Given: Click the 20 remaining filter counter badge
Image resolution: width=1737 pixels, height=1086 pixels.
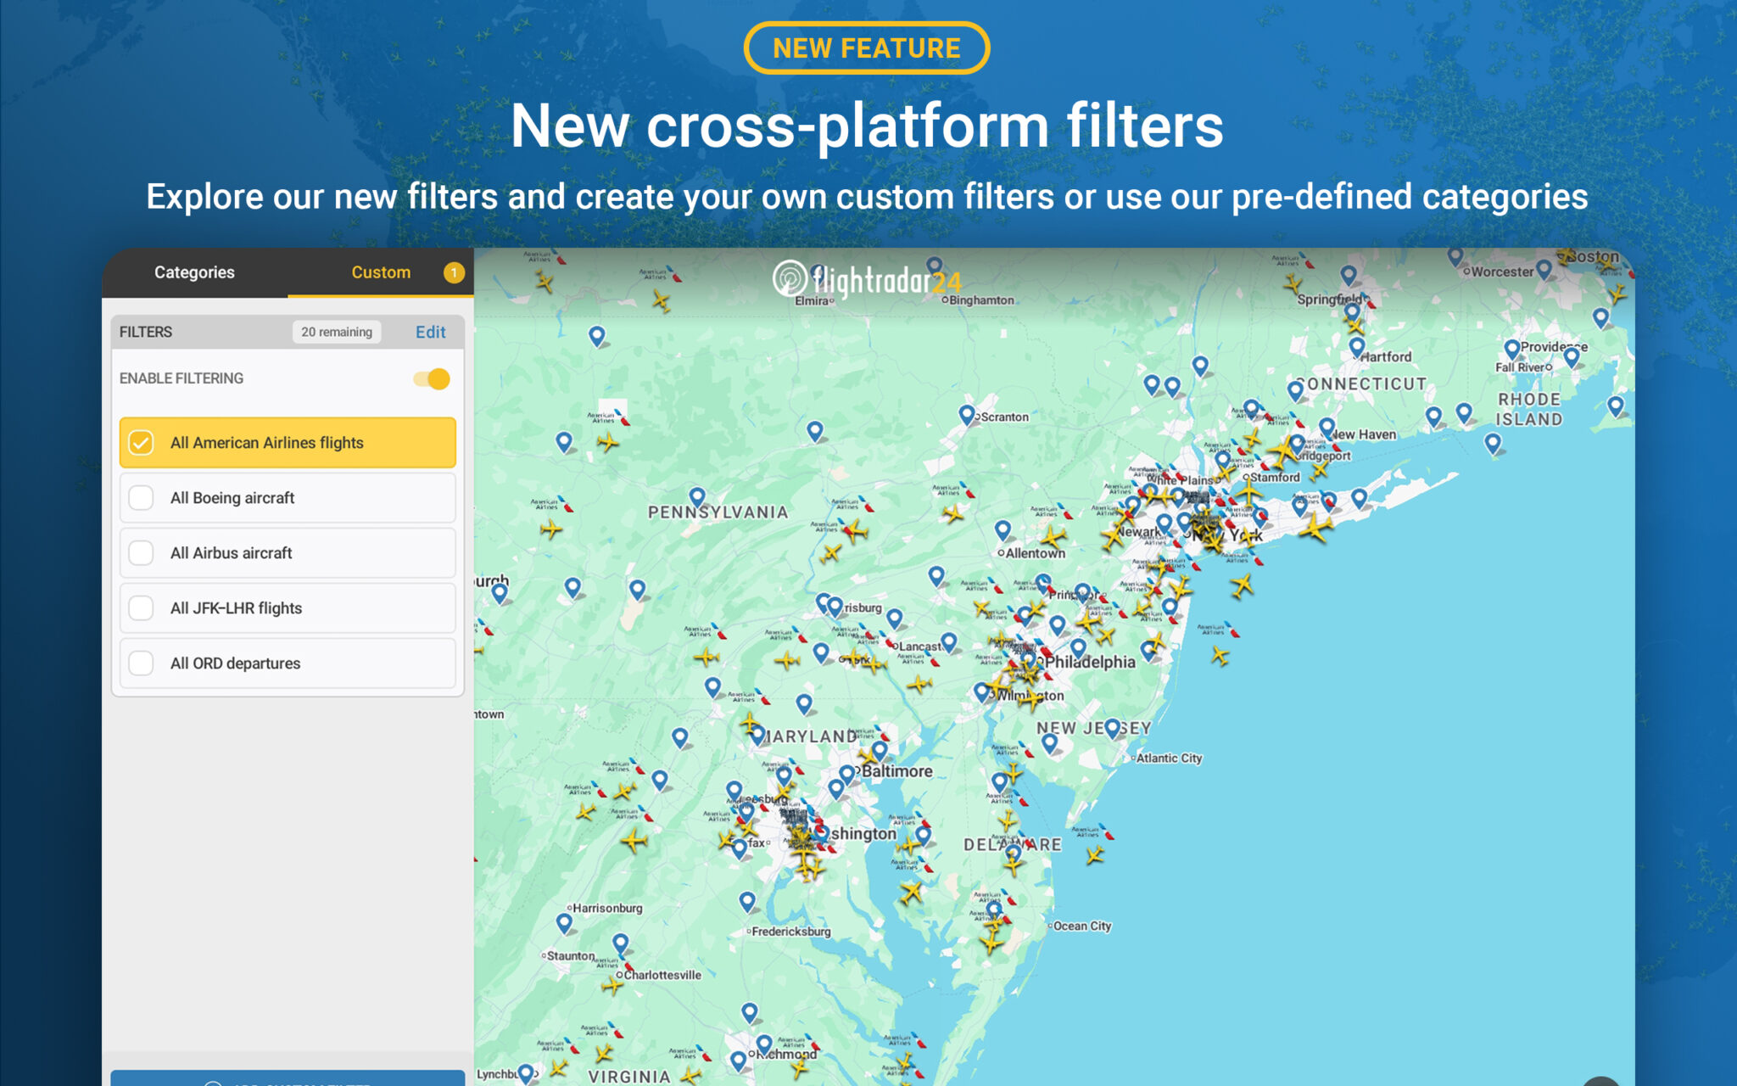Looking at the screenshot, I should point(337,332).
